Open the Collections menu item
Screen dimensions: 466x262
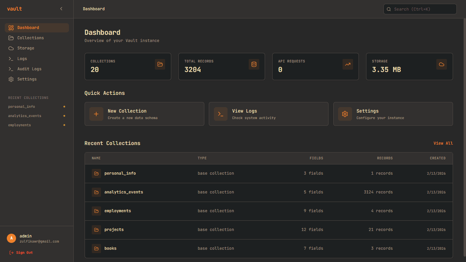(37, 38)
